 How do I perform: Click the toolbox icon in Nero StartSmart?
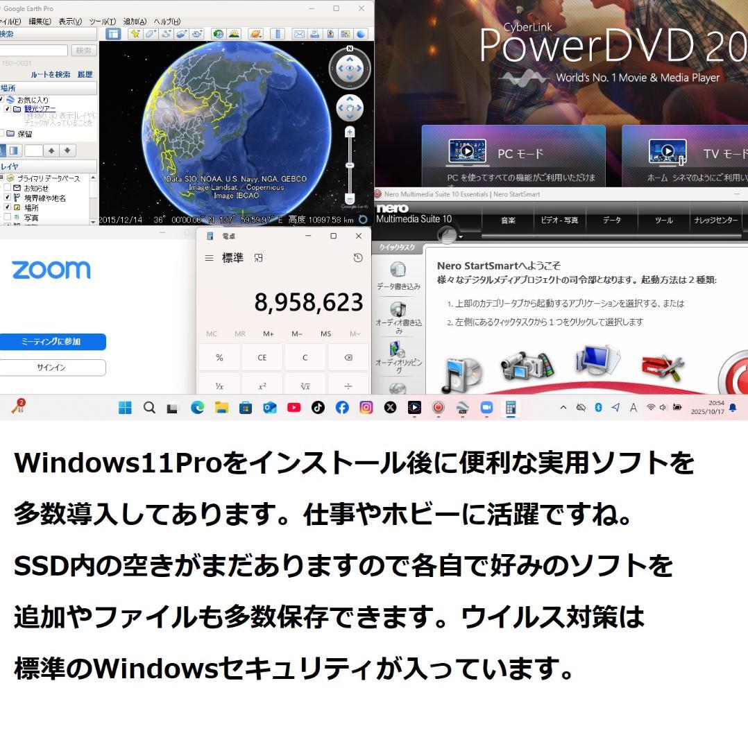pyautogui.click(x=663, y=368)
